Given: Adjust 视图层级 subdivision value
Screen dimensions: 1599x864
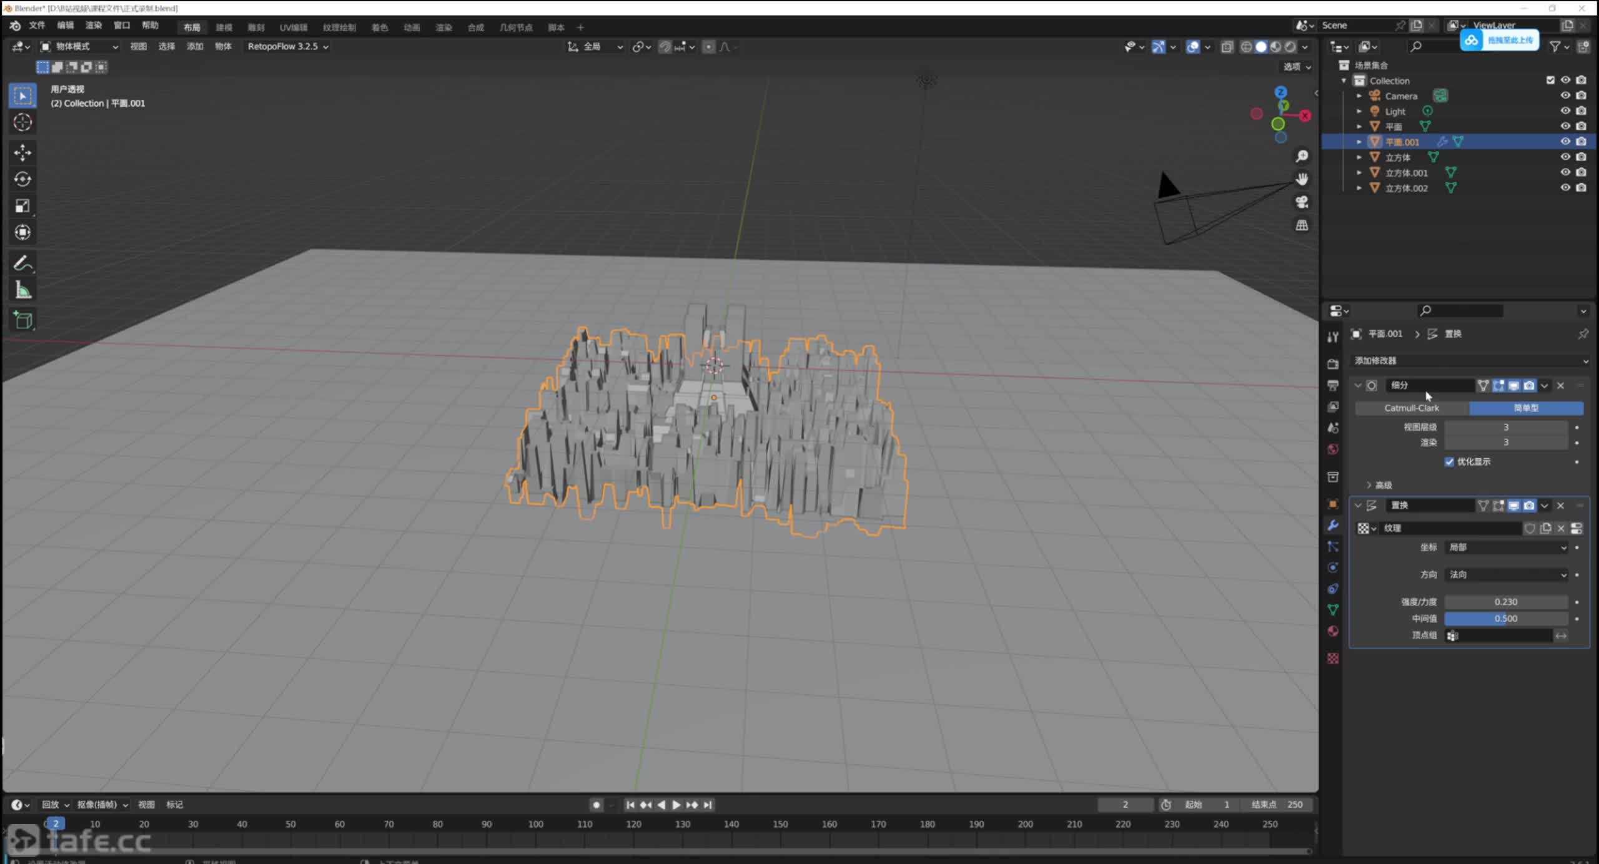Looking at the screenshot, I should pyautogui.click(x=1506, y=428).
